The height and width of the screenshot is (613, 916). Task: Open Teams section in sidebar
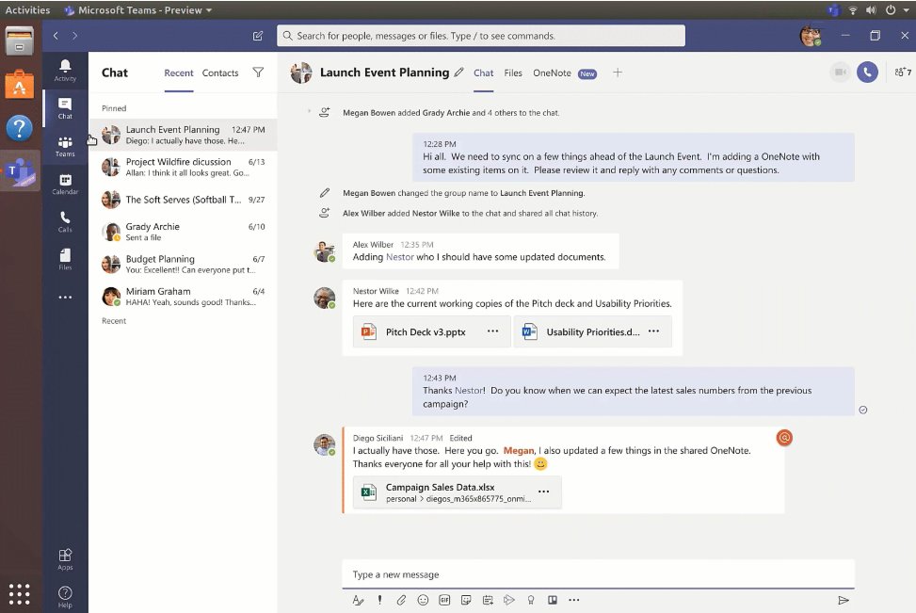65,146
